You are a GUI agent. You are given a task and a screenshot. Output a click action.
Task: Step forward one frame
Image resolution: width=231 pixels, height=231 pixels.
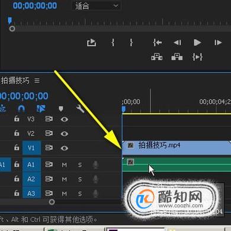[x=218, y=43]
